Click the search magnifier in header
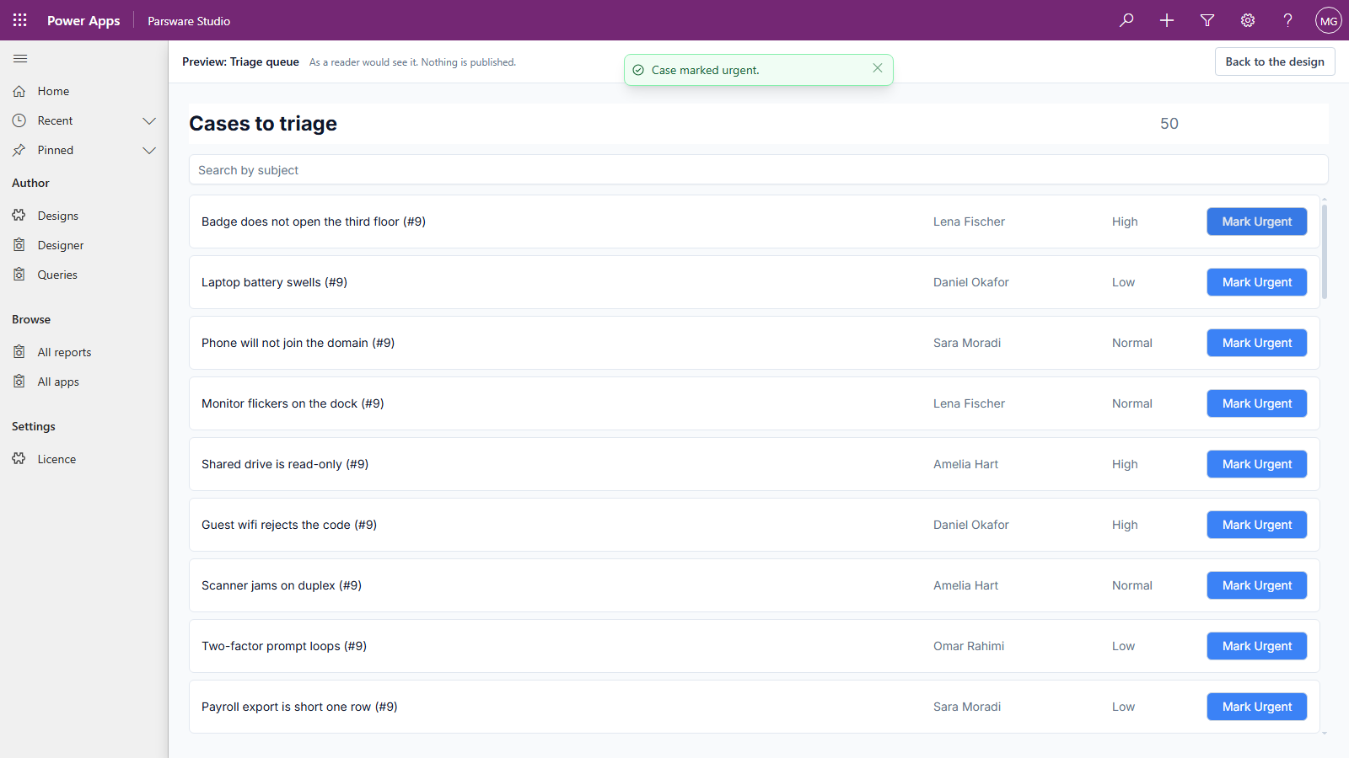Viewport: 1349px width, 758px height. [1126, 20]
